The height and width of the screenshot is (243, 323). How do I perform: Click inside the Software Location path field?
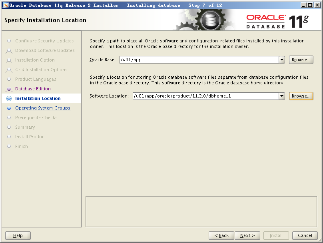(205, 96)
